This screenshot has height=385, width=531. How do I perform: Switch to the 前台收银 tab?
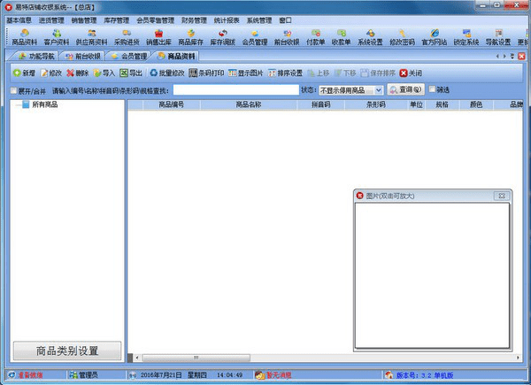(x=82, y=57)
